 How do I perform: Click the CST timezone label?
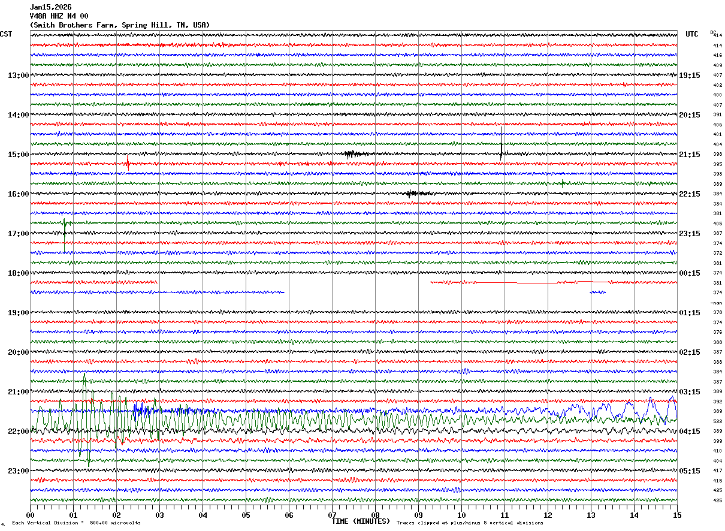(6, 34)
